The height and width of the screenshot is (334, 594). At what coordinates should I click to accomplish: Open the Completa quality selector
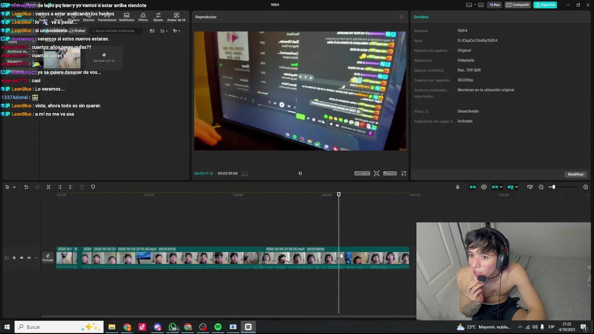362,173
